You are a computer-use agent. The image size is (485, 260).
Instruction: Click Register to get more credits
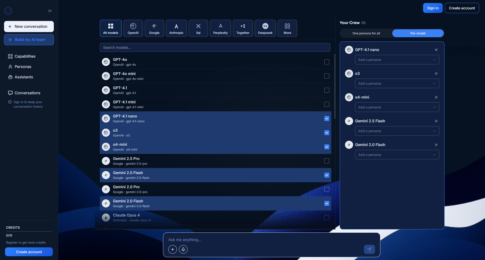pyautogui.click(x=26, y=243)
